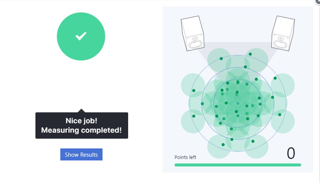320x183 pixels.
Task: Click the tooltip's upward pointer arrow
Action: click(x=81, y=110)
